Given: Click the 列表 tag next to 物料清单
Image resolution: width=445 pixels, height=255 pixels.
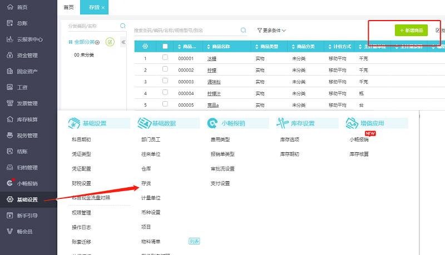Looking at the screenshot, I should click(x=194, y=241).
